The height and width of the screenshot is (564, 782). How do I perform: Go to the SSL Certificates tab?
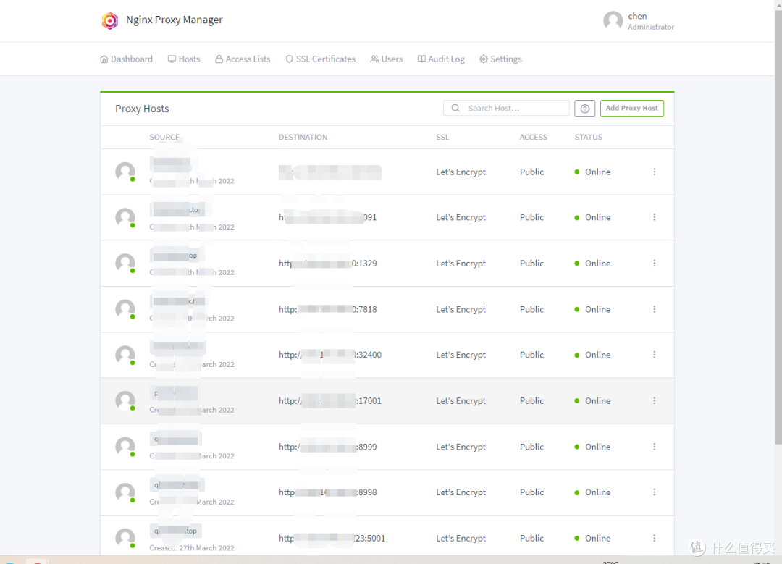pyautogui.click(x=320, y=59)
